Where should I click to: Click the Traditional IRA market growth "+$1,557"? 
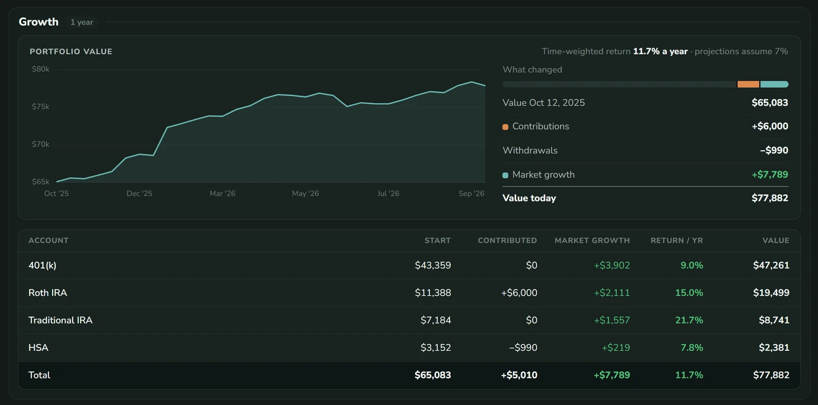pyautogui.click(x=612, y=320)
